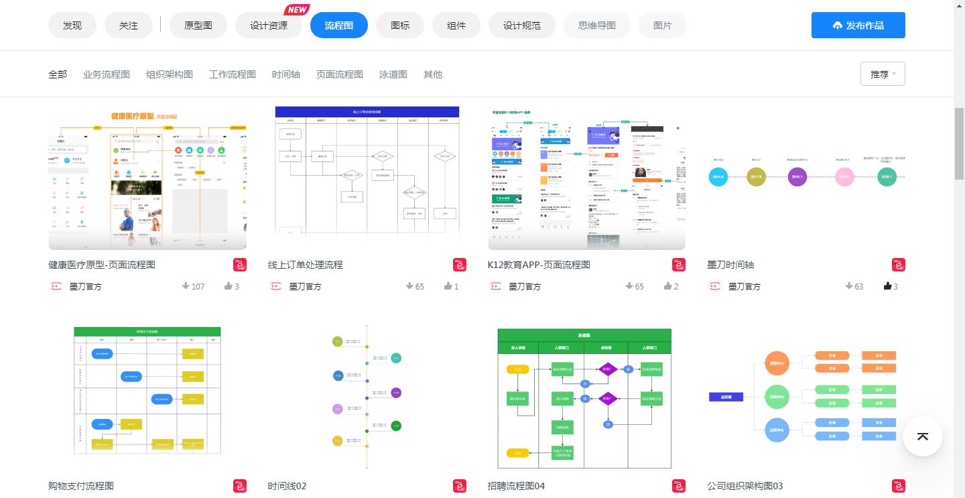Viewport: 965px width, 498px height.
Task: Open the 购物支付流程图 title link
Action: click(81, 486)
